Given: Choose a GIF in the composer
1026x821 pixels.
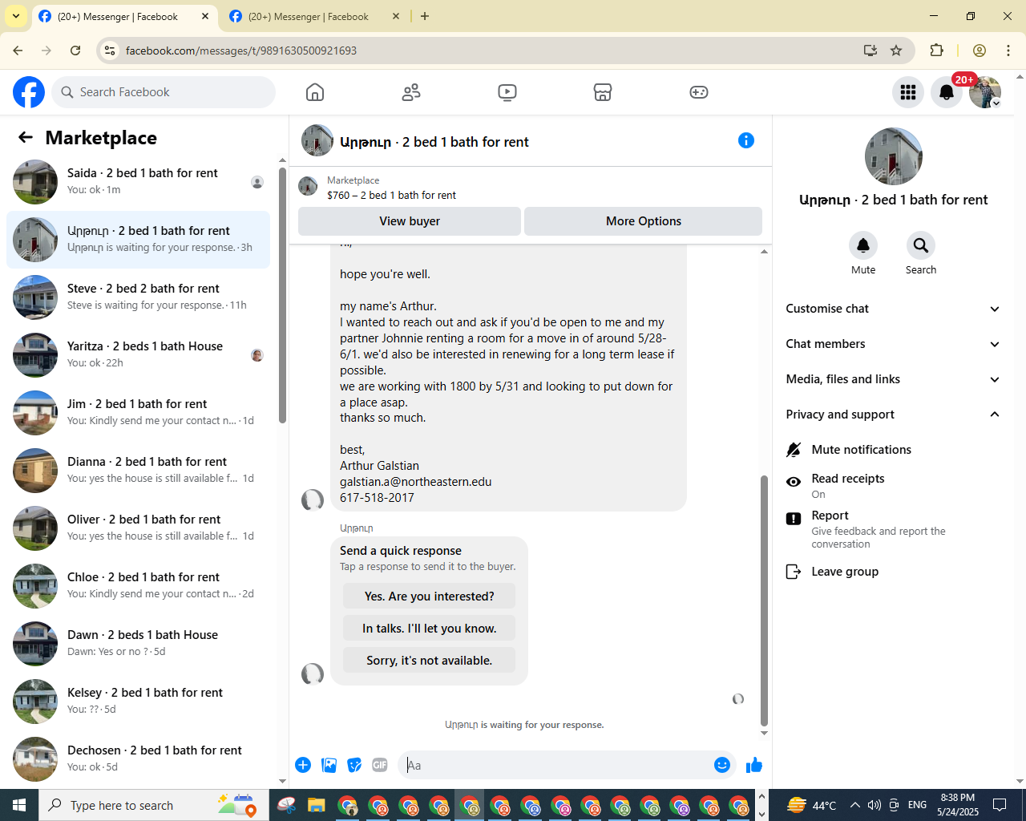Looking at the screenshot, I should point(380,765).
